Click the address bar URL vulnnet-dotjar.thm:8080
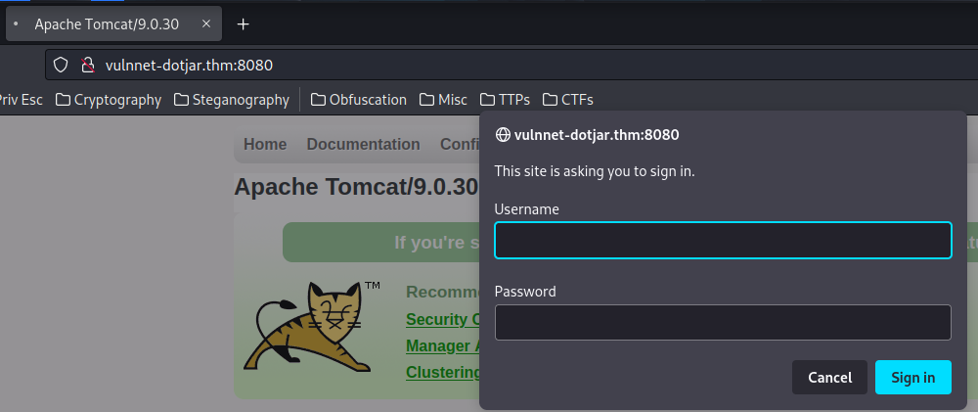Screen dimensions: 978x412 [x=189, y=65]
